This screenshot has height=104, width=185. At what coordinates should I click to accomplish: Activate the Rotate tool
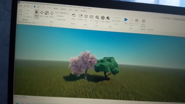coord(52,15)
